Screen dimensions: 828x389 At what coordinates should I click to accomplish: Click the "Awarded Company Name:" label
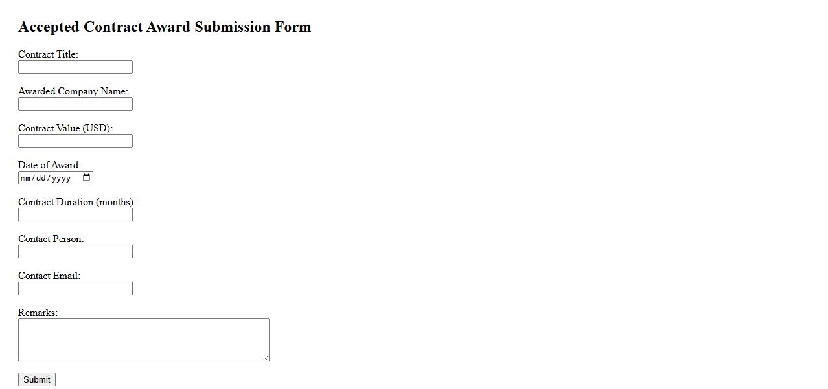(x=73, y=91)
